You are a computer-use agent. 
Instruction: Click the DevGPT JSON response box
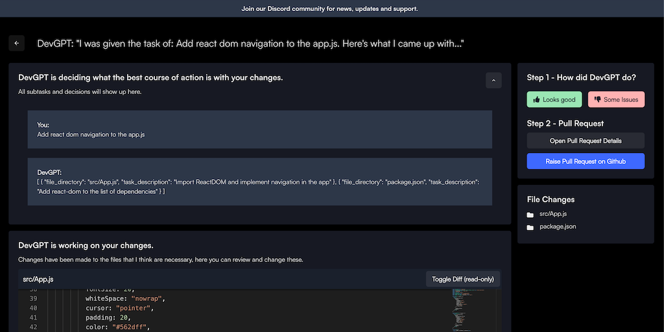(259, 182)
